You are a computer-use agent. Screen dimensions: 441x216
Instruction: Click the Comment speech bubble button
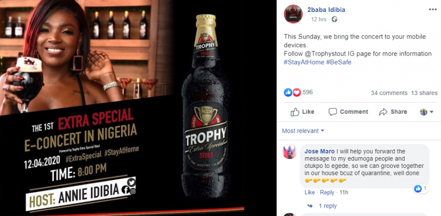coord(348,112)
